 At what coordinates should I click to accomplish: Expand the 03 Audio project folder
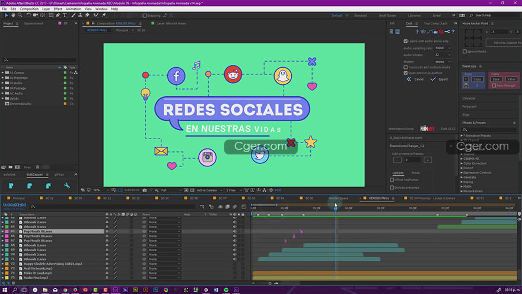coord(2,83)
